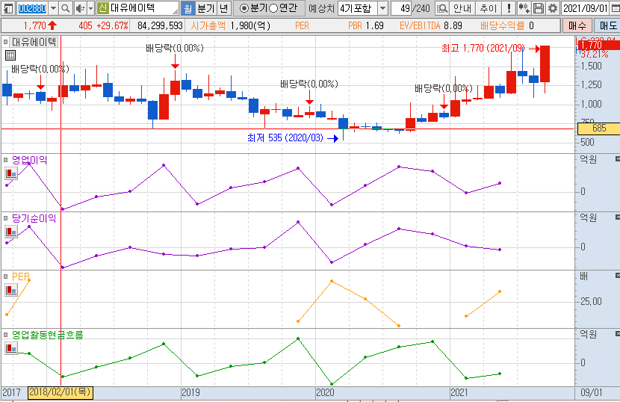Click the grid table icon under 대유에이텍

click(10, 55)
